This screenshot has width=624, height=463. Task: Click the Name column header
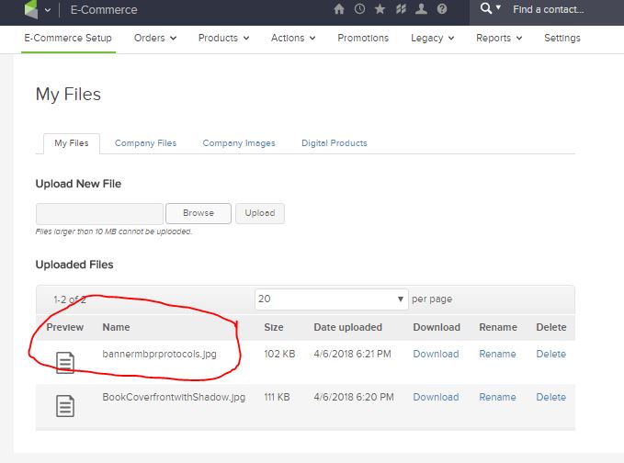[116, 327]
